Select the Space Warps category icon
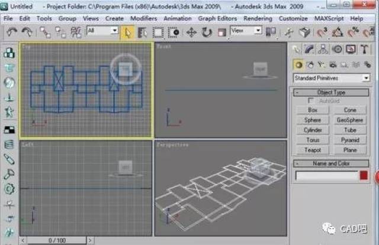 pos(356,65)
